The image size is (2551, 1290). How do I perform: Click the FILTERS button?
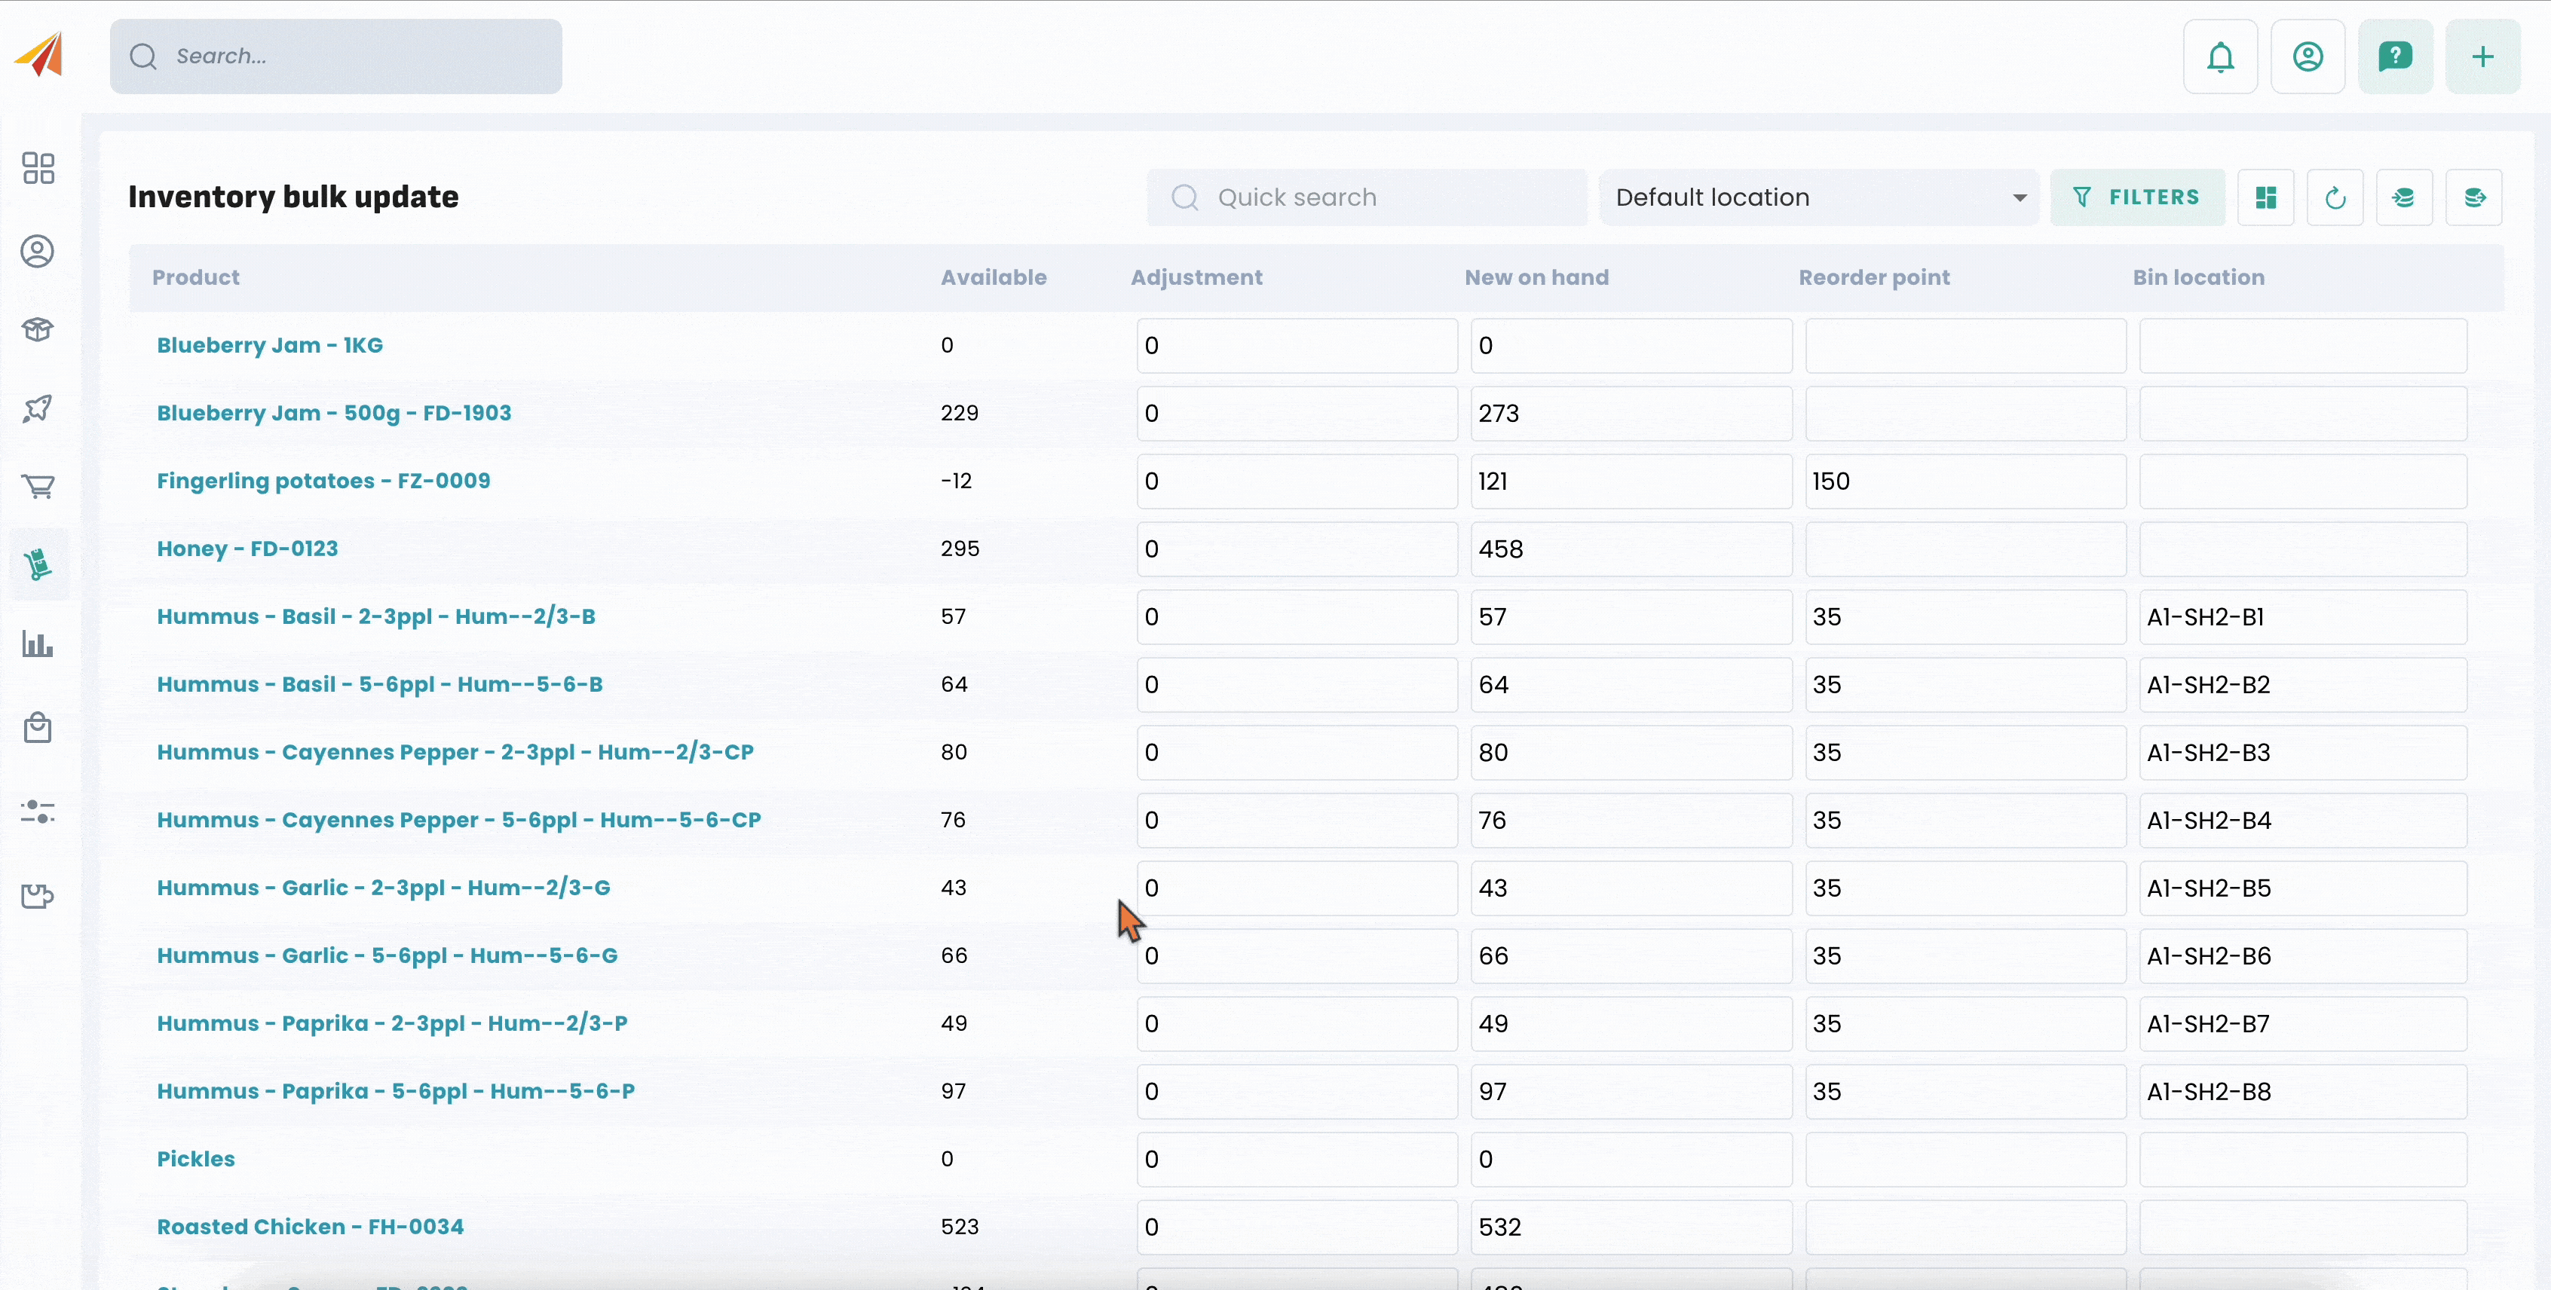tap(2136, 198)
